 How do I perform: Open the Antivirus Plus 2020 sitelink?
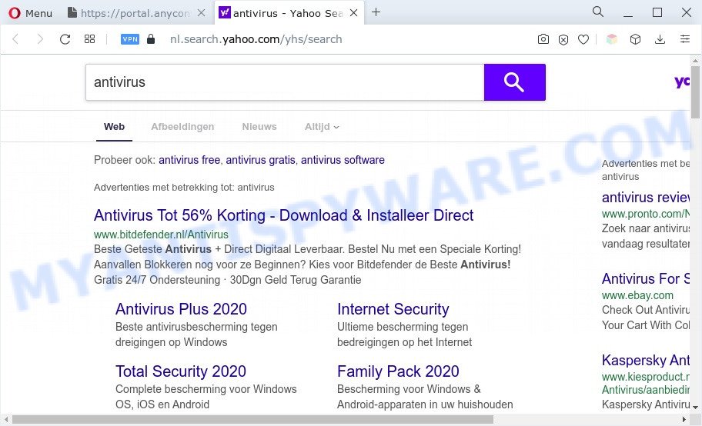181,309
